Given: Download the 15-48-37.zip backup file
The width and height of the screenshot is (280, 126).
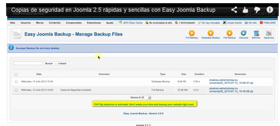Looking at the screenshot, I should point(231,81).
